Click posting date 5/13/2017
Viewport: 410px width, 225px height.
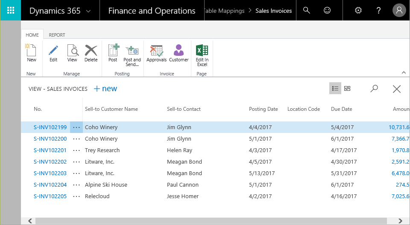pyautogui.click(x=262, y=173)
